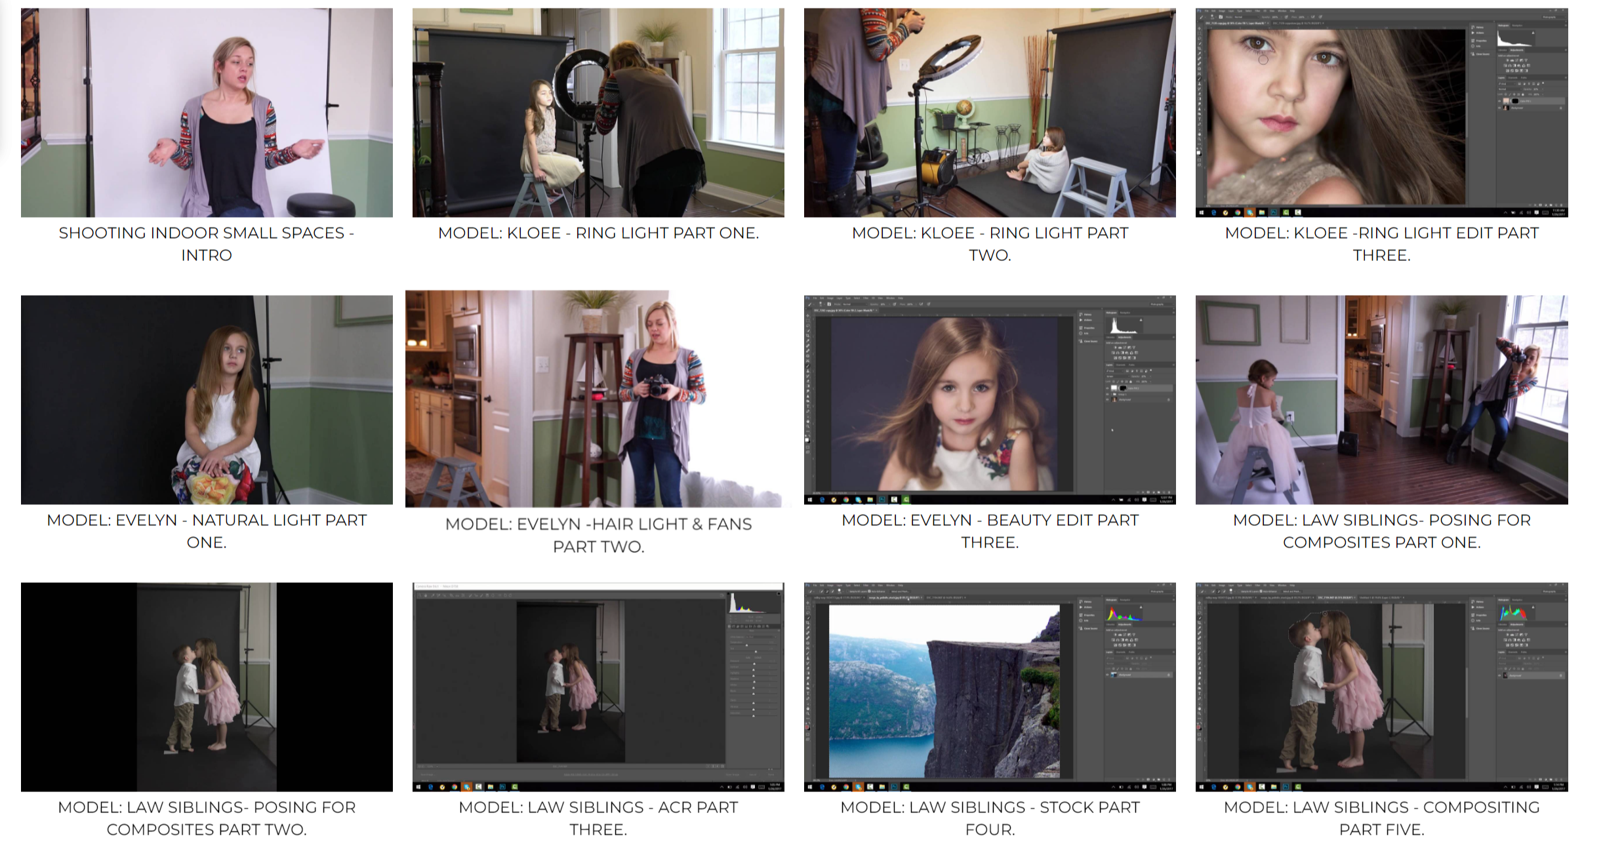Open Kloee Ring Light Edit Part Three thumbnail
This screenshot has width=1603, height=857.
[x=1381, y=112]
